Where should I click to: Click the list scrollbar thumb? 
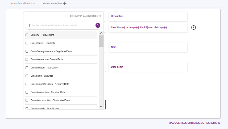point(101,41)
